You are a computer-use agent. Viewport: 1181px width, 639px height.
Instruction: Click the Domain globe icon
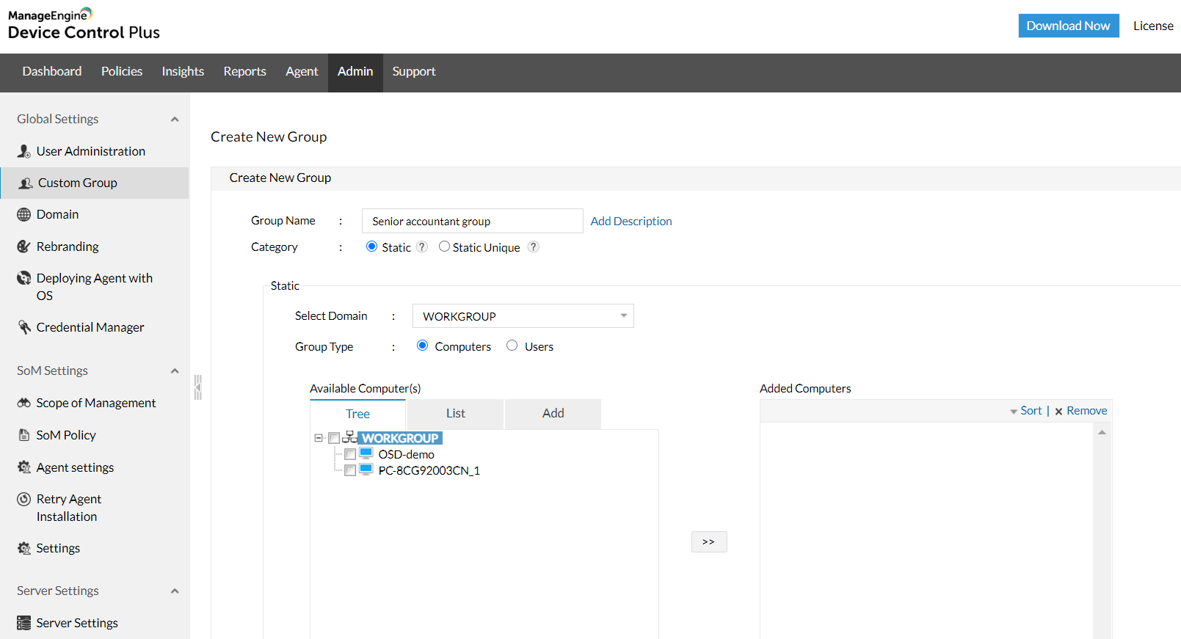(x=24, y=214)
